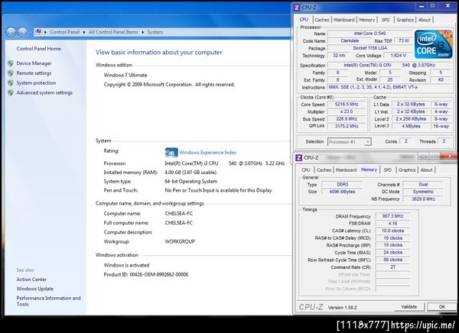Switch to Mainboard tab in lower CPU-Z window
The width and height of the screenshot is (459, 333).
(x=347, y=170)
